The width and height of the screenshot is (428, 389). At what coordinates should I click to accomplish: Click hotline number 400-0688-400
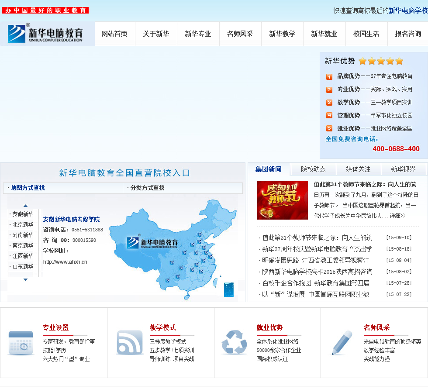click(x=396, y=149)
